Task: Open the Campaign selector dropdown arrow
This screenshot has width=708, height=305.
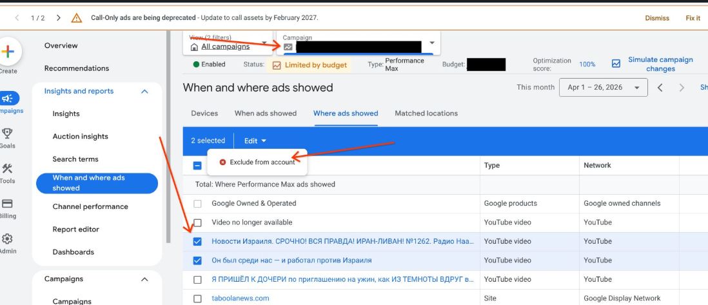Action: click(x=431, y=43)
